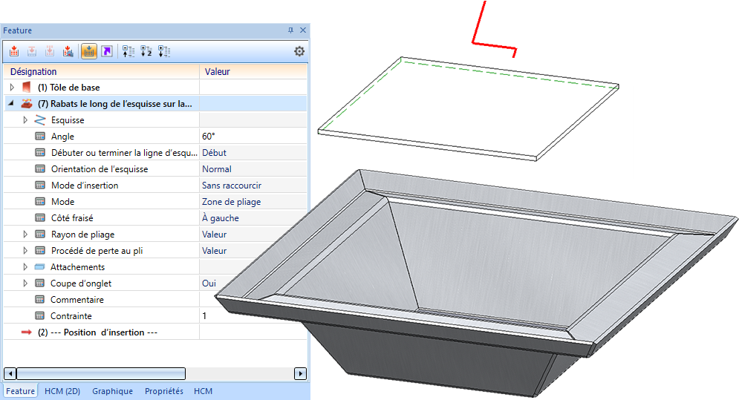Click the horizontal scrollbar left arrow
This screenshot has height=400, width=739.
point(10,373)
